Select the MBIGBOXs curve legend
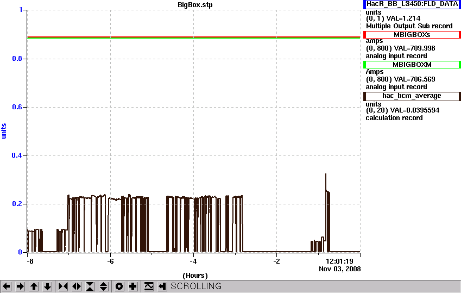 tap(412, 35)
